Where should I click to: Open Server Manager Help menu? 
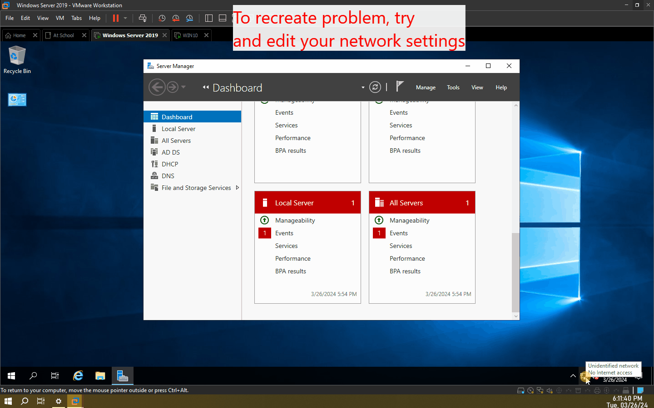(x=501, y=87)
